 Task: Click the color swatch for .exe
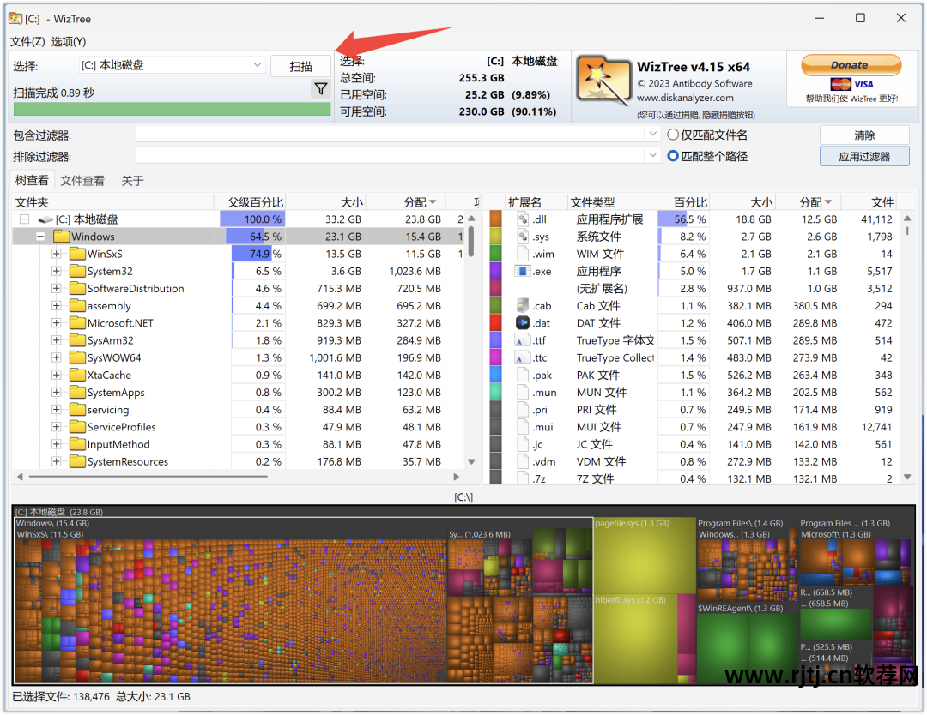[x=495, y=271]
